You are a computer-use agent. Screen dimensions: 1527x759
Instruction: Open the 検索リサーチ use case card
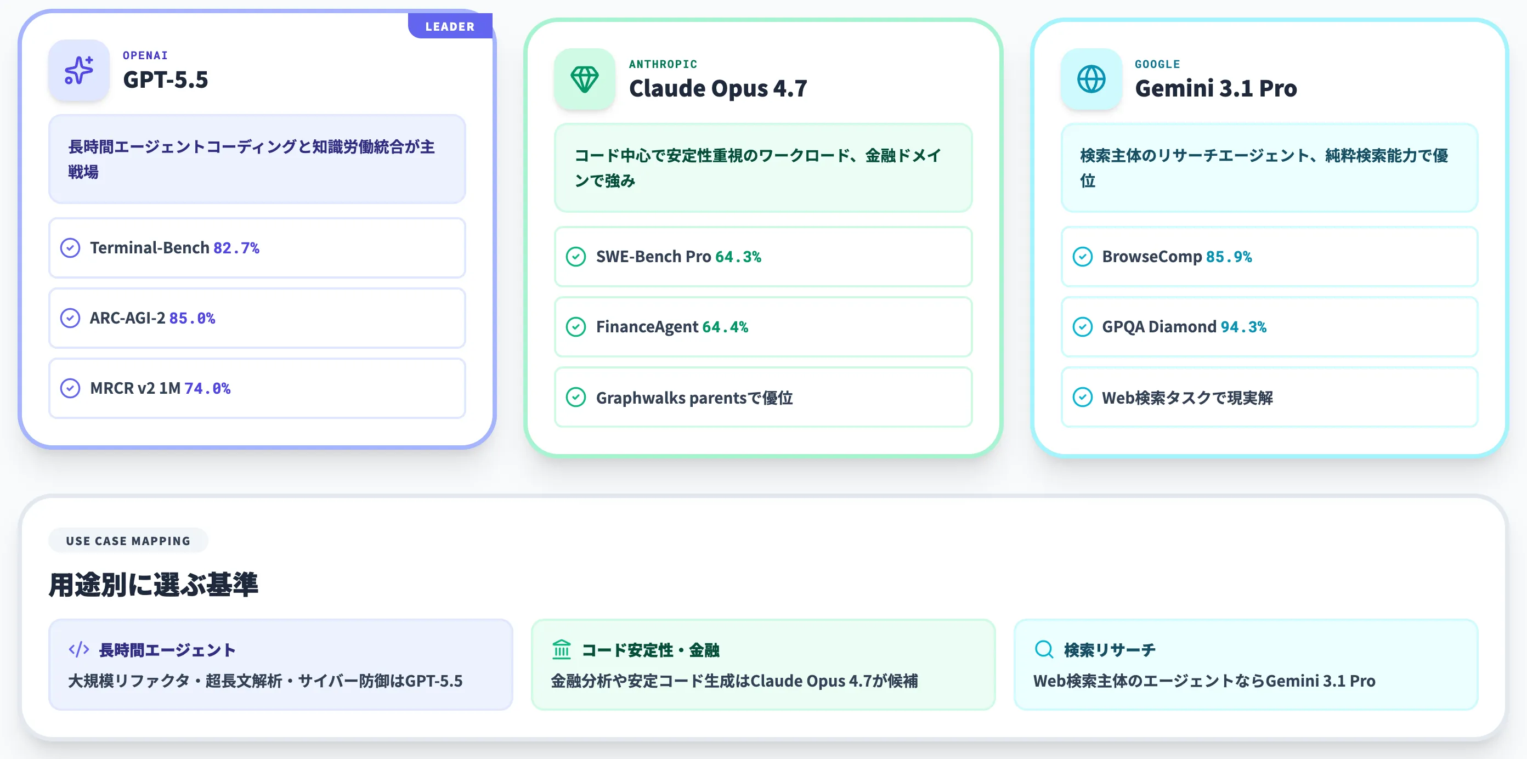(1246, 664)
